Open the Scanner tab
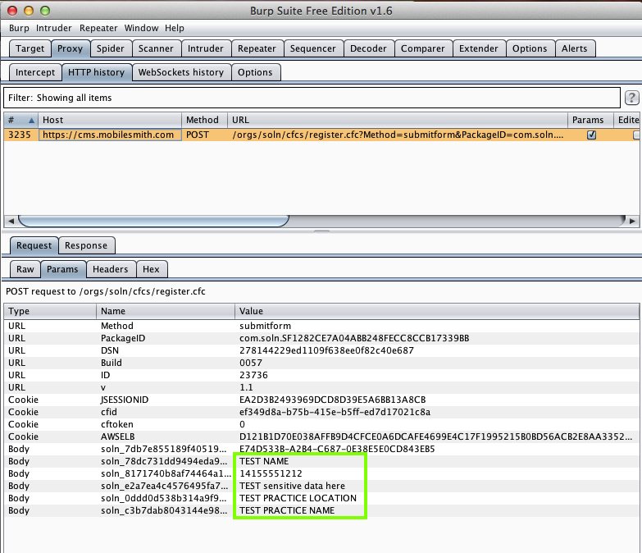The width and height of the screenshot is (642, 553). [156, 48]
